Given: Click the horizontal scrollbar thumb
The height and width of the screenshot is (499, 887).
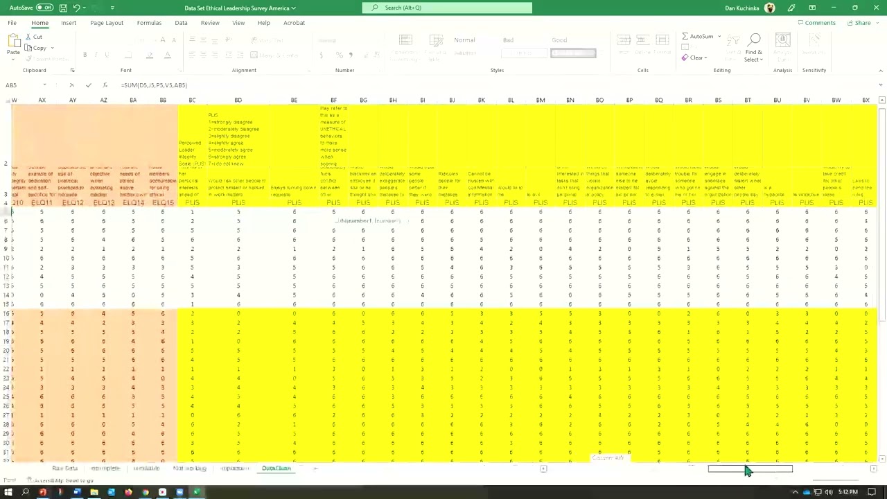Looking at the screenshot, I should tap(750, 469).
